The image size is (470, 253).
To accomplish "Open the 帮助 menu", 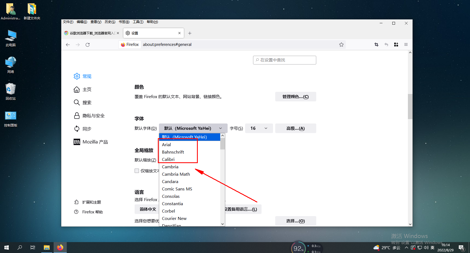I will coord(152,22).
